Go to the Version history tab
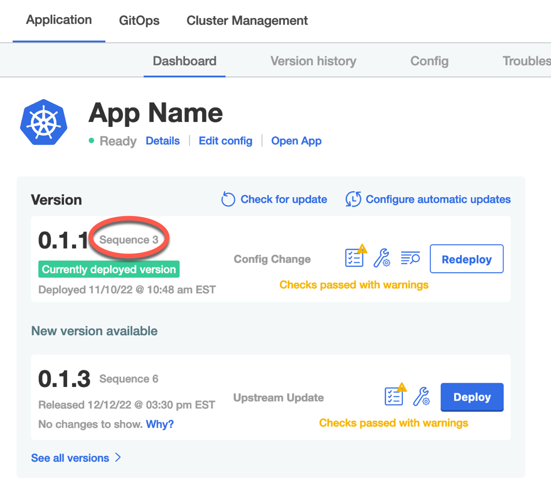The height and width of the screenshot is (495, 551). click(313, 61)
